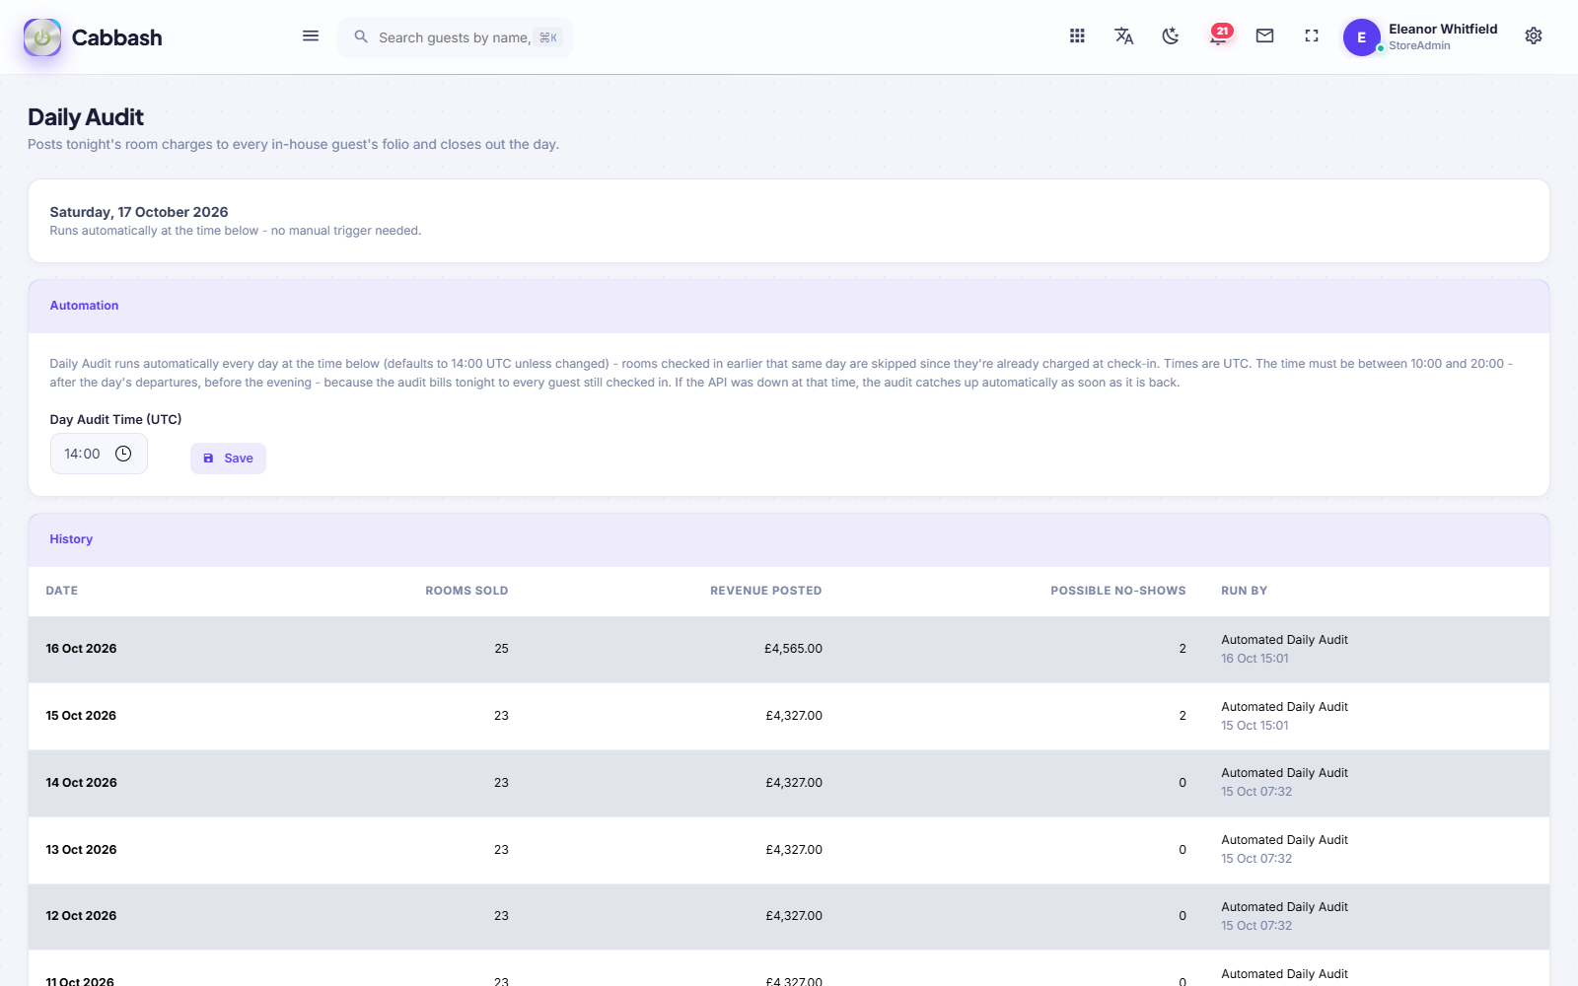Click the History section header

[x=789, y=540]
